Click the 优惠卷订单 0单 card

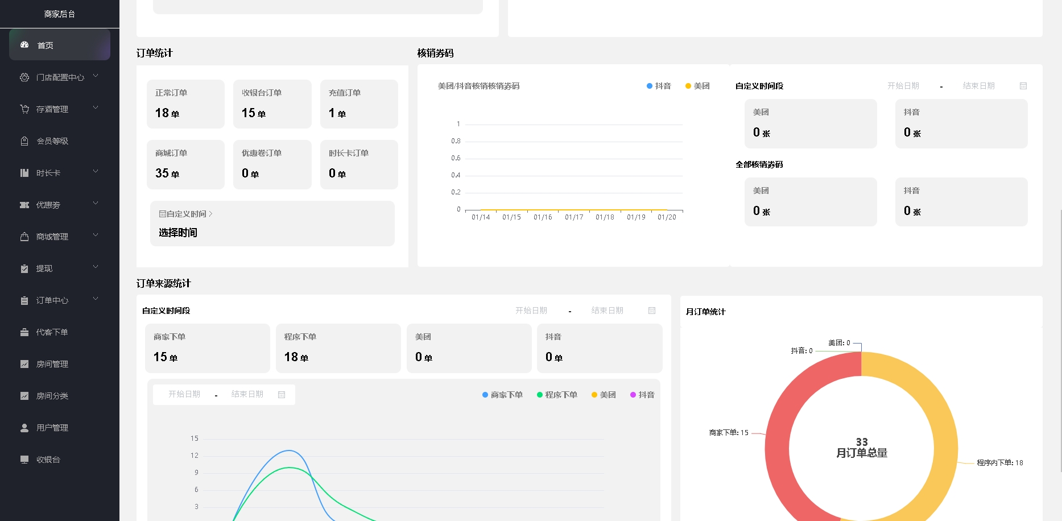pyautogui.click(x=272, y=164)
